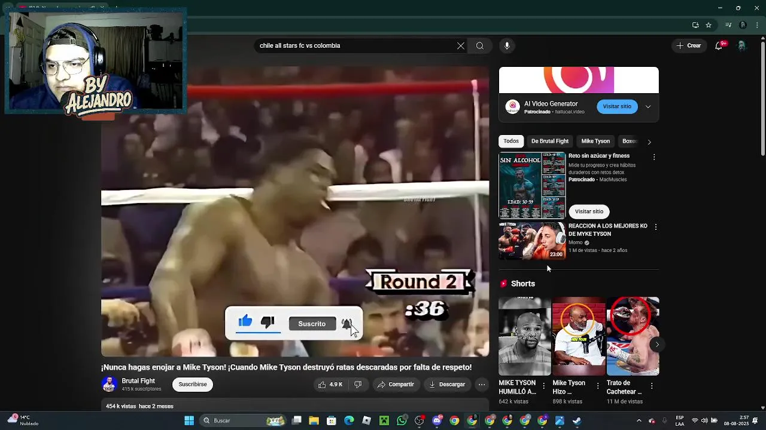Like the video with thumbs-up 4.9 K
Screen dimensions: 766x430
330,385
